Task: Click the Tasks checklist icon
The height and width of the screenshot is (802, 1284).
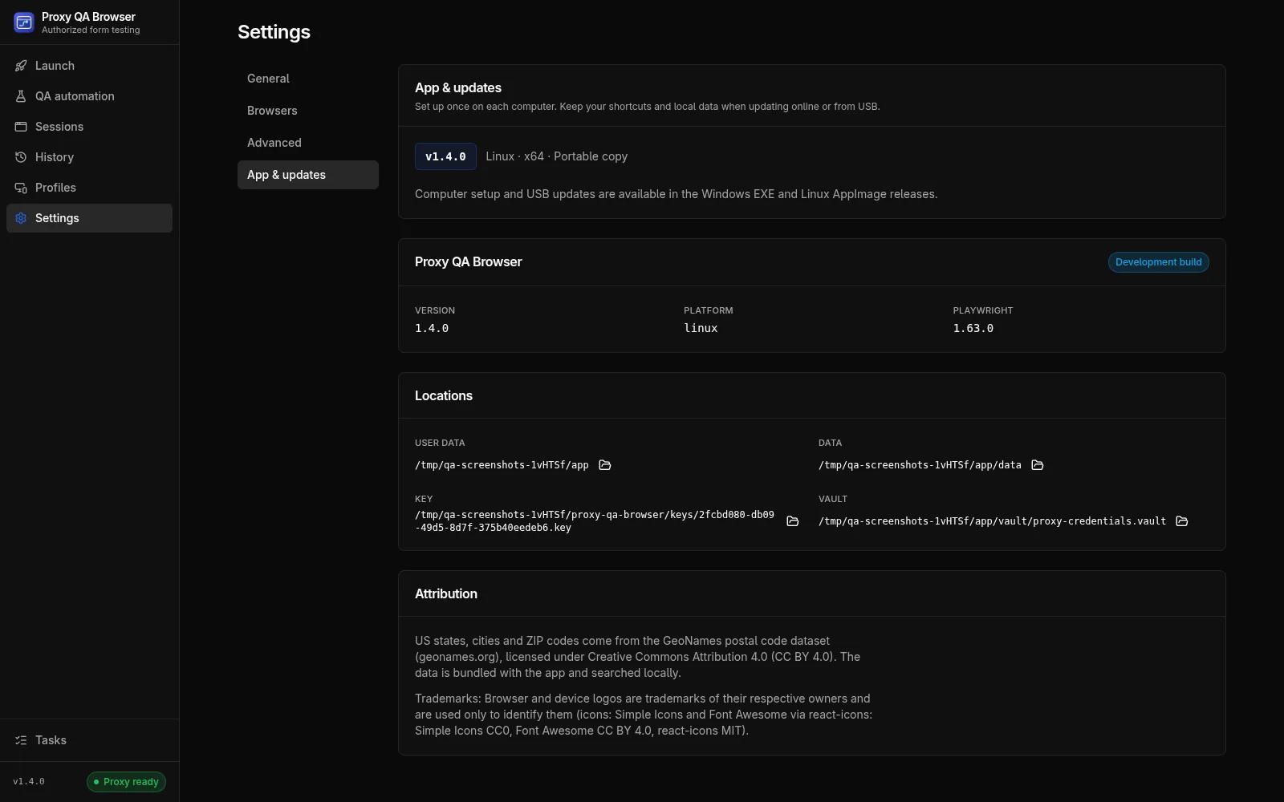Action: pyautogui.click(x=21, y=740)
